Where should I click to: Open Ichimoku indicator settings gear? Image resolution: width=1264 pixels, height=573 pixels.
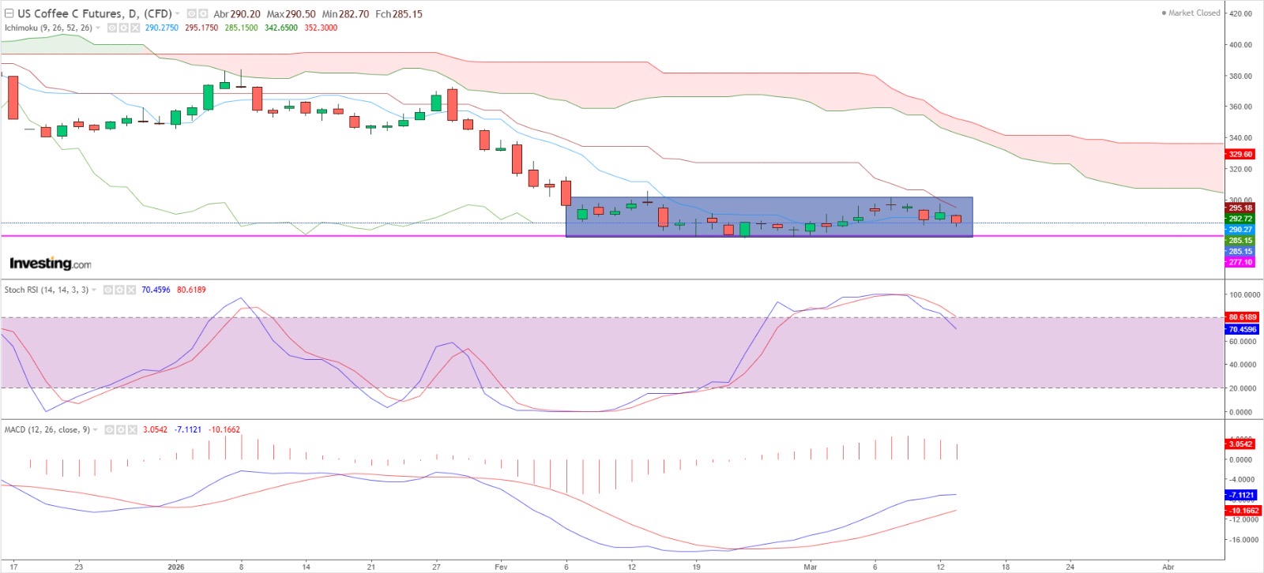(123, 28)
